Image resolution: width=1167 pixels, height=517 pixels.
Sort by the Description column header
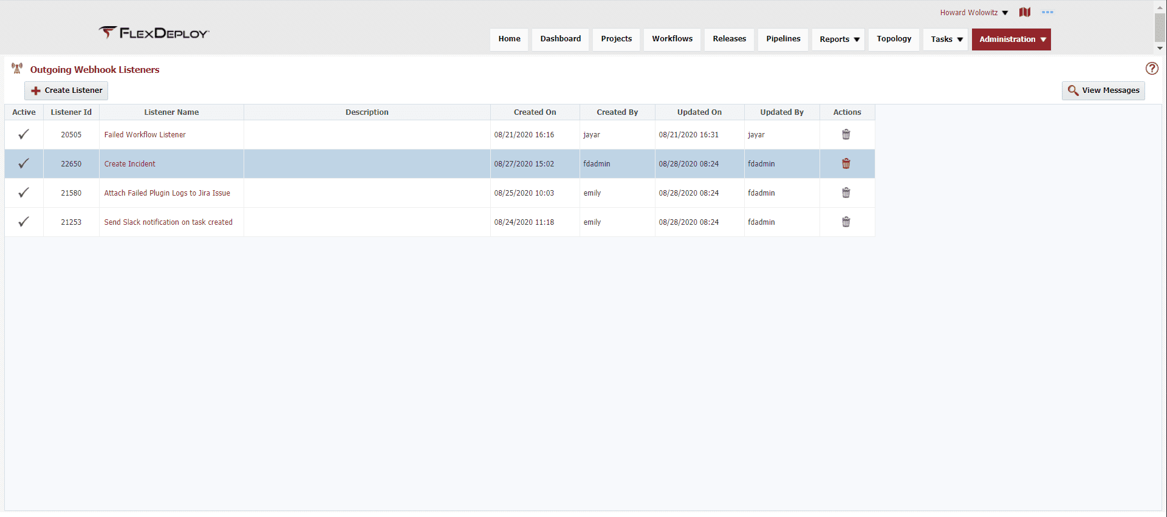(367, 112)
